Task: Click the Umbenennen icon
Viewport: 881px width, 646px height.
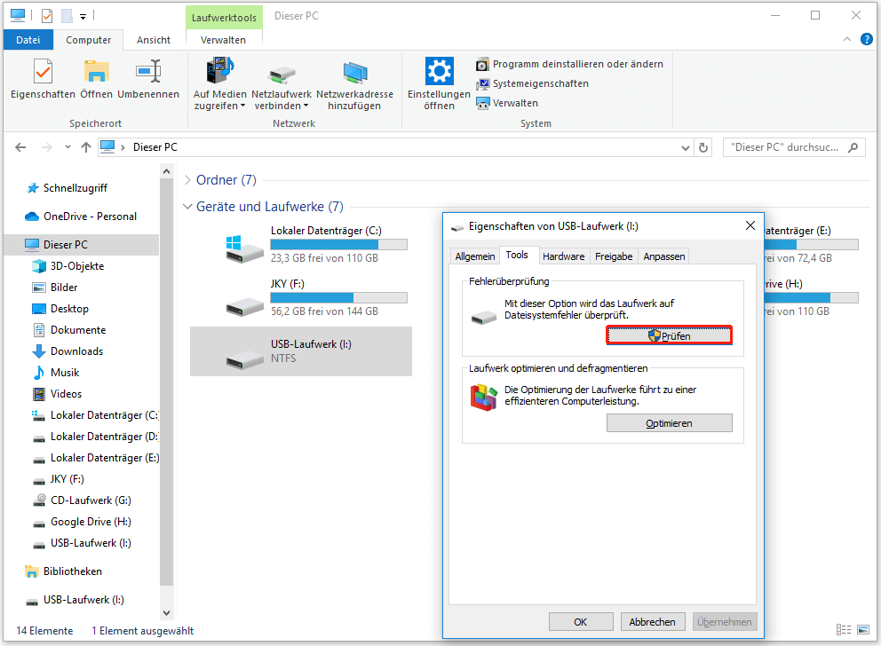Action: click(x=148, y=80)
